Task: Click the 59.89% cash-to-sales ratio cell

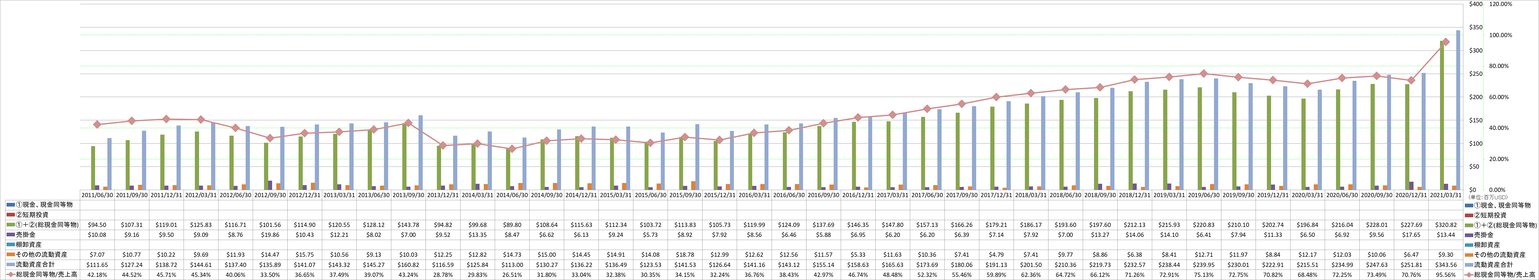Action: [997, 274]
